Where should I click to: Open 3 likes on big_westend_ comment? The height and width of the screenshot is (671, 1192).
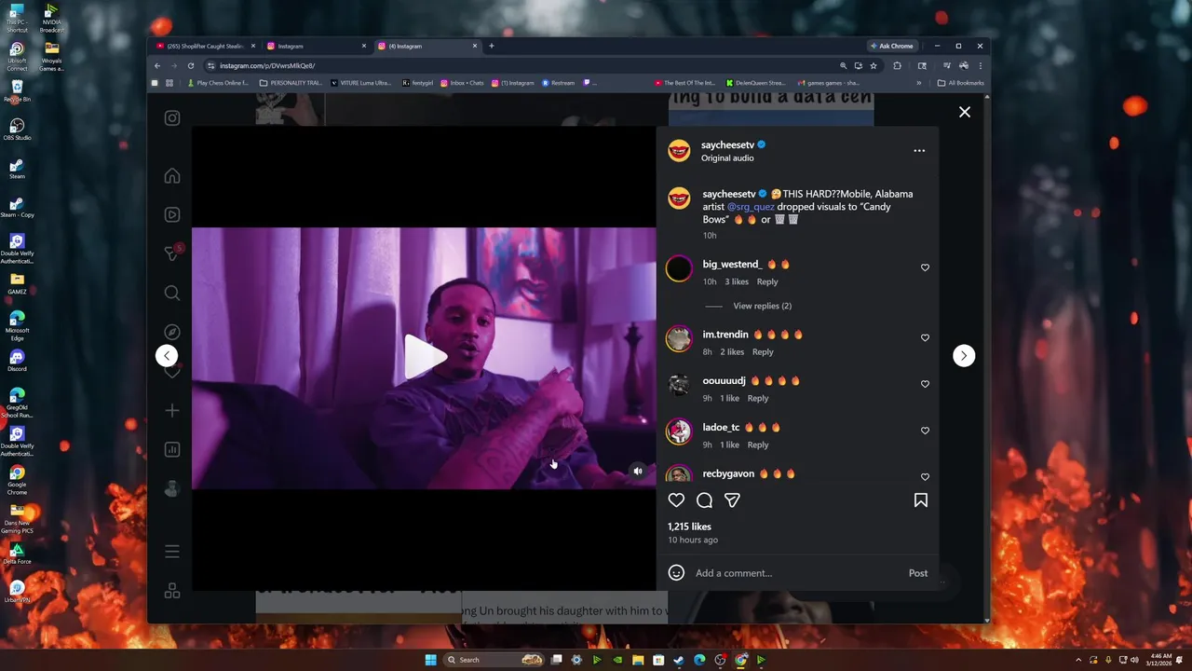(x=737, y=281)
